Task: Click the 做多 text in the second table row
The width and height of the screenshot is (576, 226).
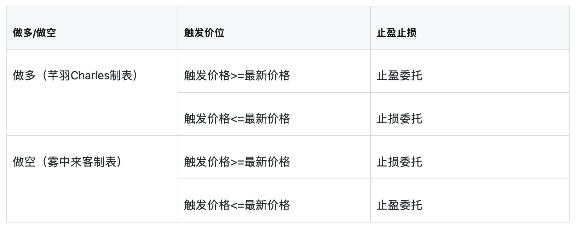Action: tap(24, 75)
